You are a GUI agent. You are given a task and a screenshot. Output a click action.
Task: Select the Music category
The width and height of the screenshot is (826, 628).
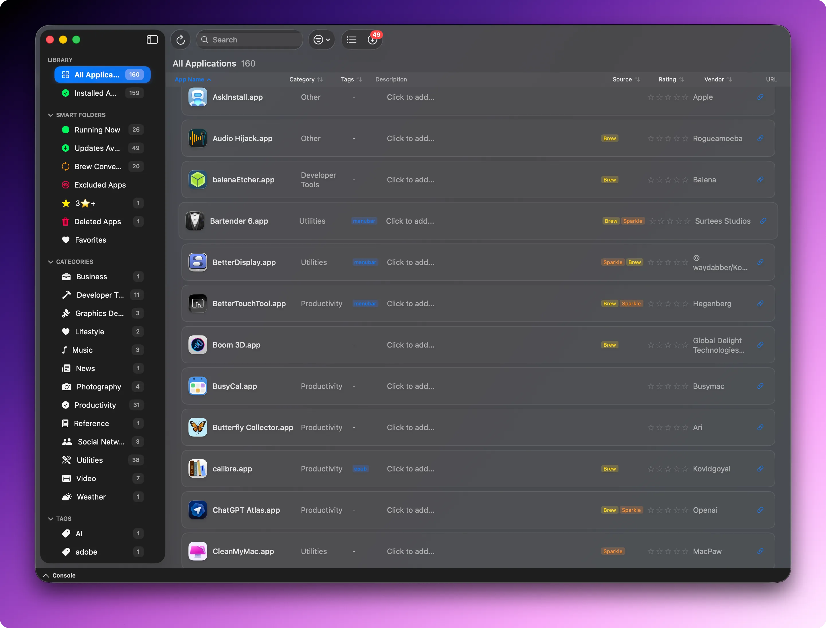point(102,350)
